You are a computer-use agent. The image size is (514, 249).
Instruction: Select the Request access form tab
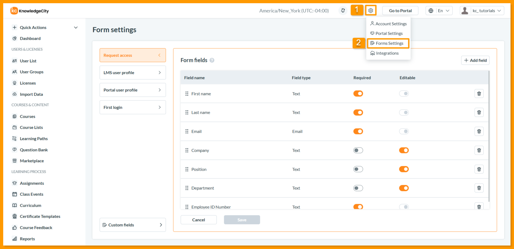pos(133,55)
